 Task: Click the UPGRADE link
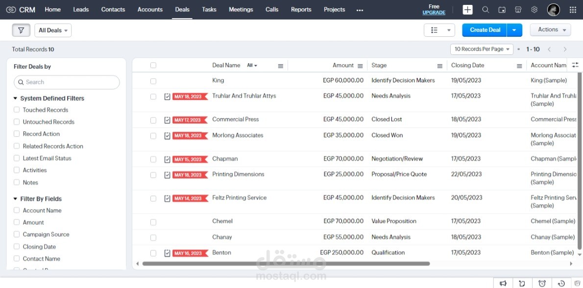click(434, 13)
